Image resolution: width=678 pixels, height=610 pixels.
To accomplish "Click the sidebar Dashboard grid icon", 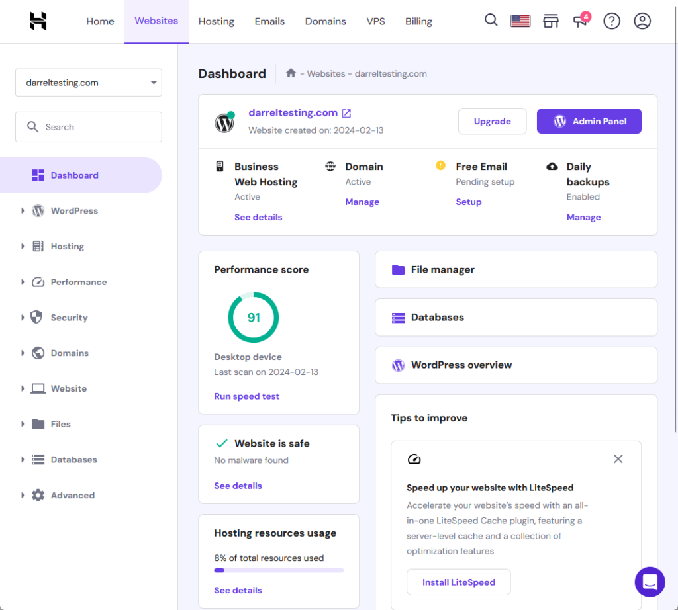I will (38, 175).
